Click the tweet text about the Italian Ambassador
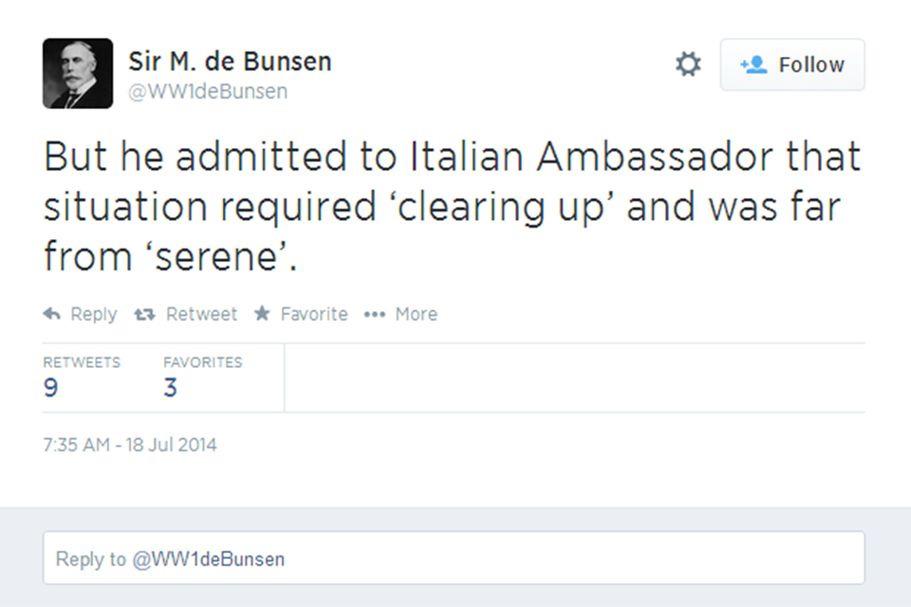 [452, 207]
